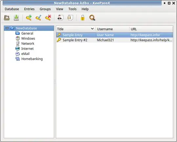Click key icon of Sample Entry
The height and width of the screenshot is (142, 177).
tap(59, 35)
